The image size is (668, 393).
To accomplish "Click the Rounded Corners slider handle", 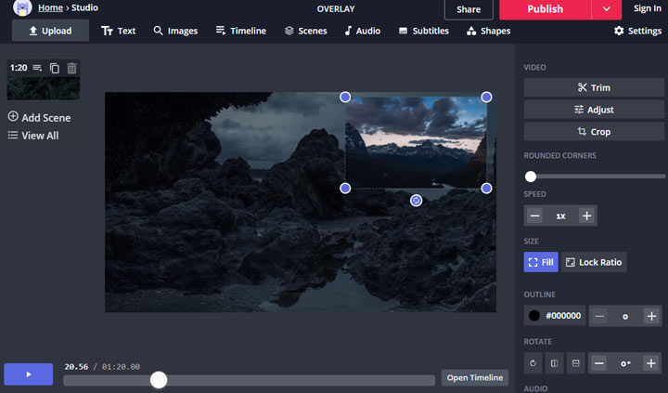I will coord(531,177).
